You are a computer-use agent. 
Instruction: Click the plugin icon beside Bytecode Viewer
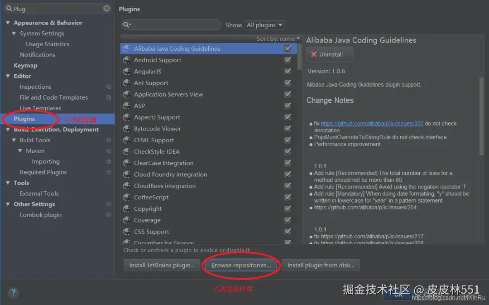(127, 129)
